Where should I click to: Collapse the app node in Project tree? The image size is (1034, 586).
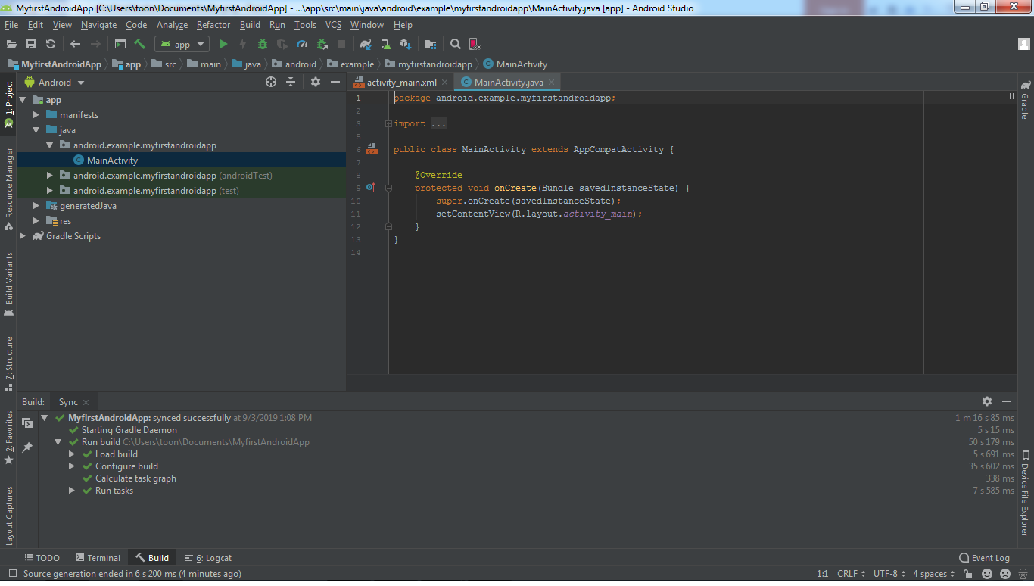point(23,99)
